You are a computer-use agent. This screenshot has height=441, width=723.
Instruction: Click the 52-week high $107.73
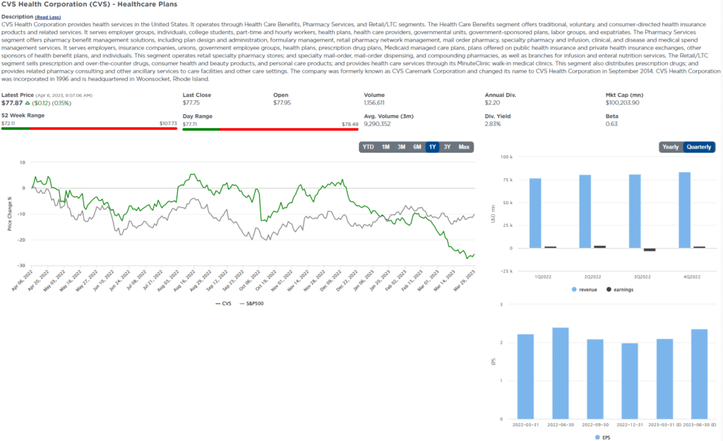168,124
